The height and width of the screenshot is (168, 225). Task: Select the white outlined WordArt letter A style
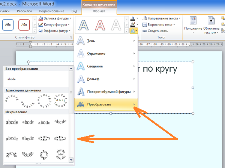coord(116,25)
